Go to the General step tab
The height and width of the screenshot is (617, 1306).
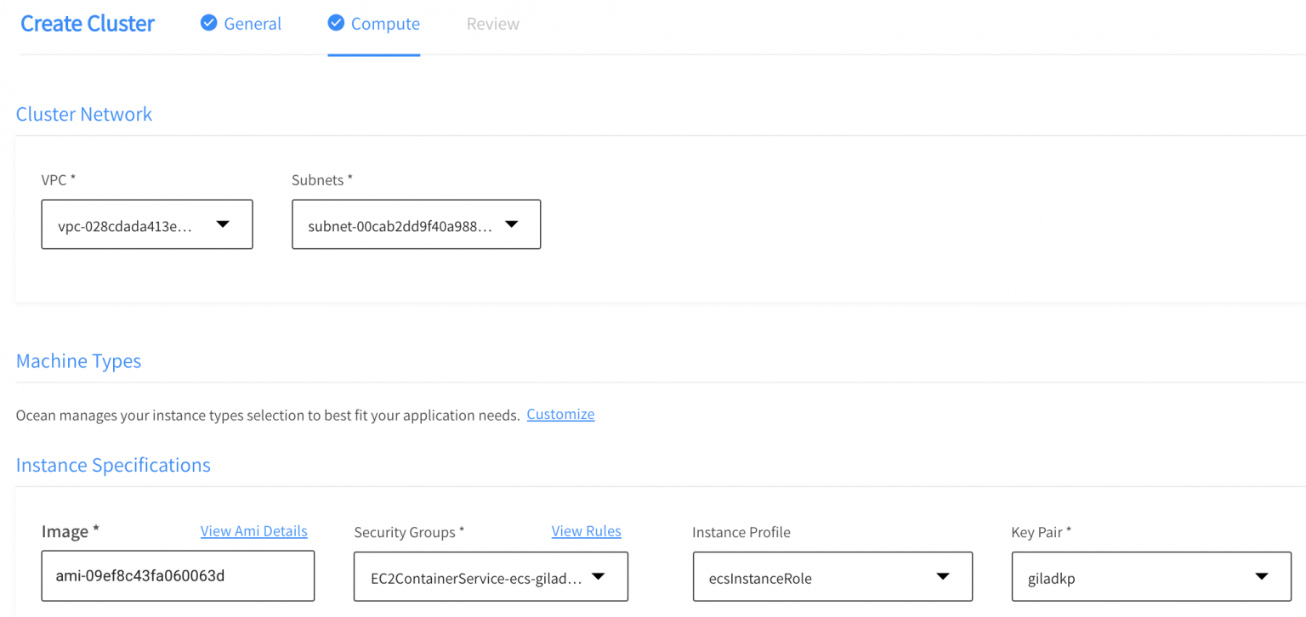click(x=253, y=24)
